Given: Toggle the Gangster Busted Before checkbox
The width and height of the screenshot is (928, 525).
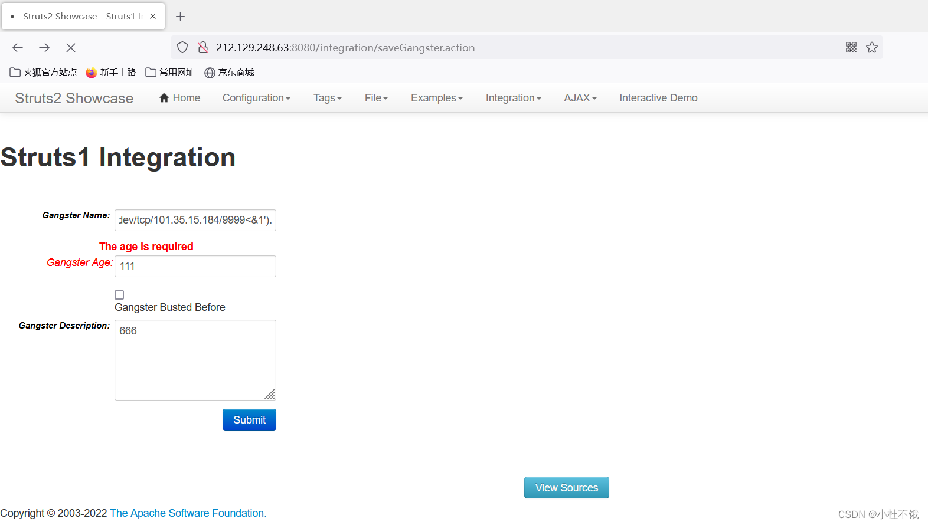Looking at the screenshot, I should pyautogui.click(x=119, y=295).
